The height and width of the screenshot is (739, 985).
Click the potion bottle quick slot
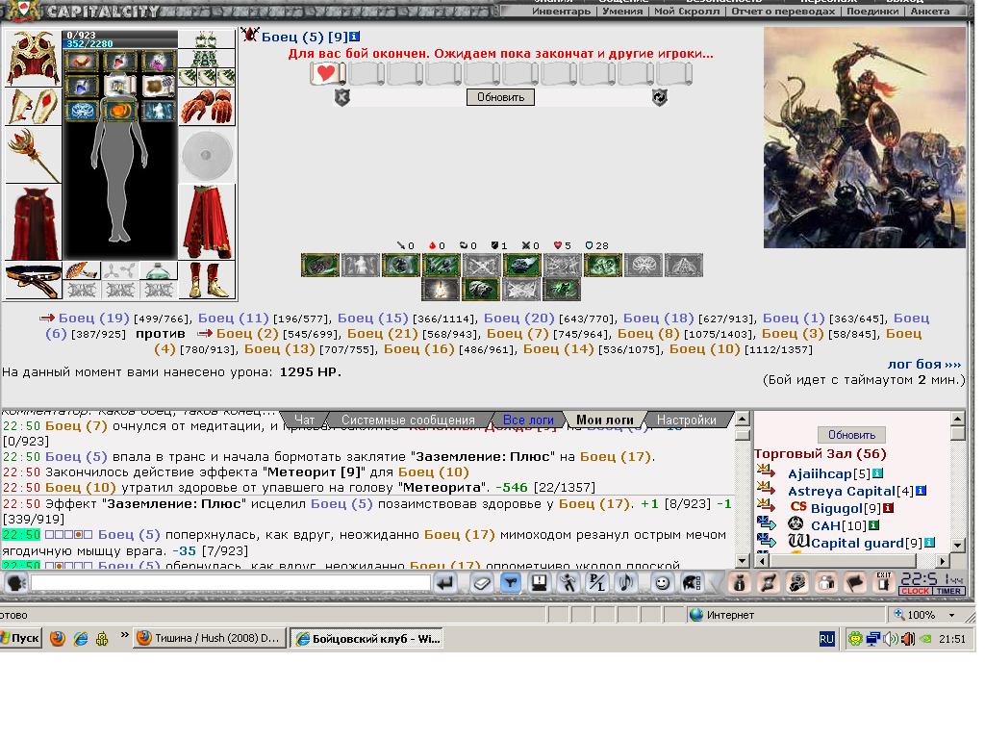point(158,270)
